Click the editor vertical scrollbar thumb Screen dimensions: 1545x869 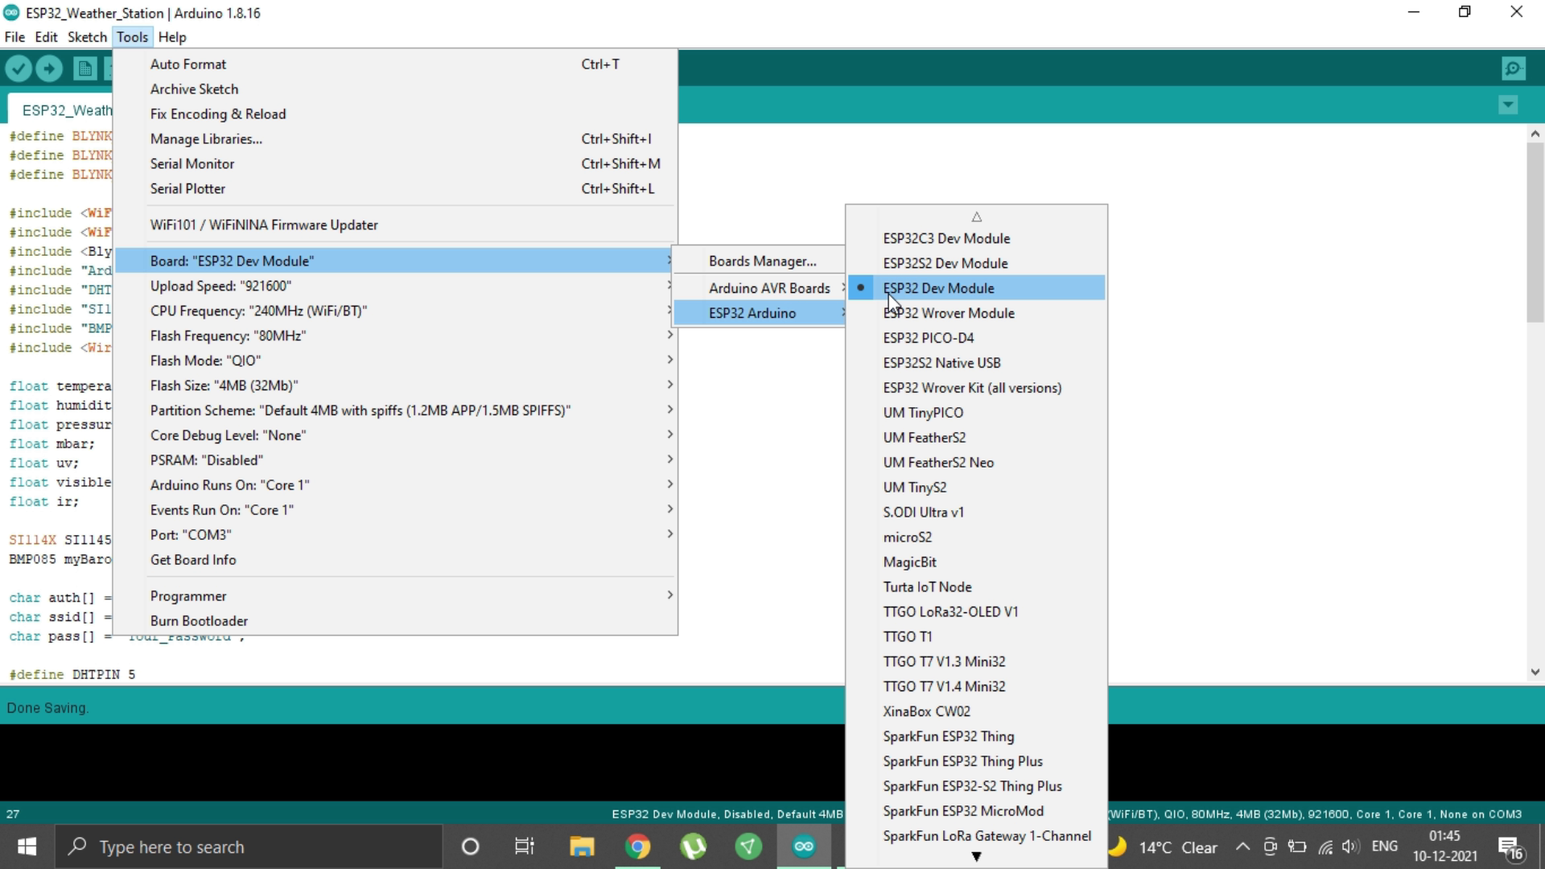(x=1535, y=233)
